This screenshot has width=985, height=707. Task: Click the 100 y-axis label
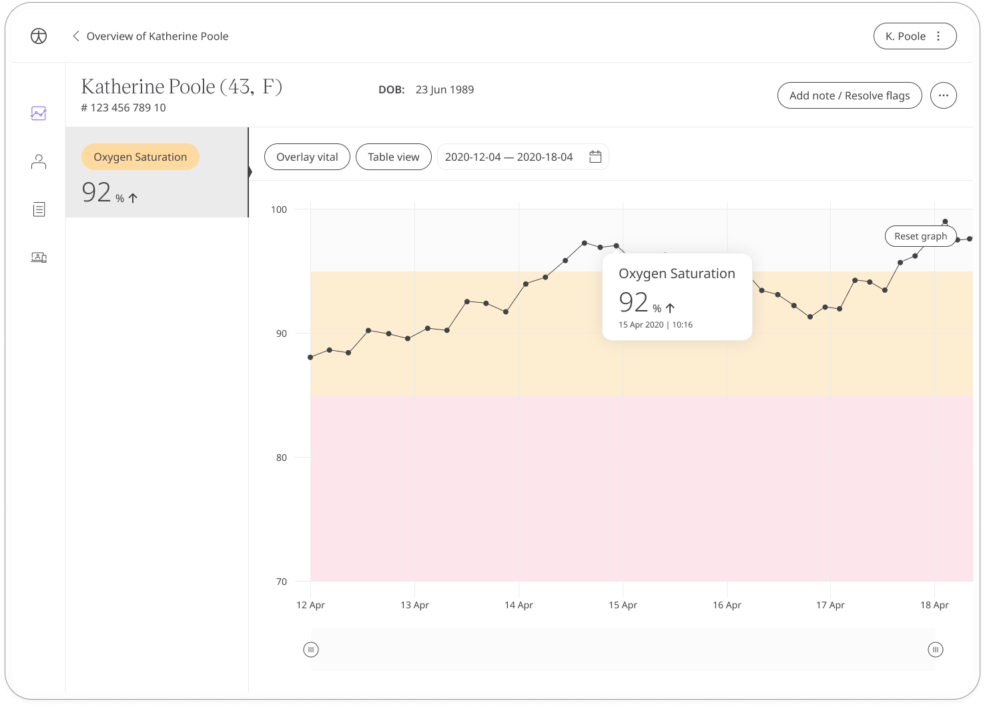279,209
